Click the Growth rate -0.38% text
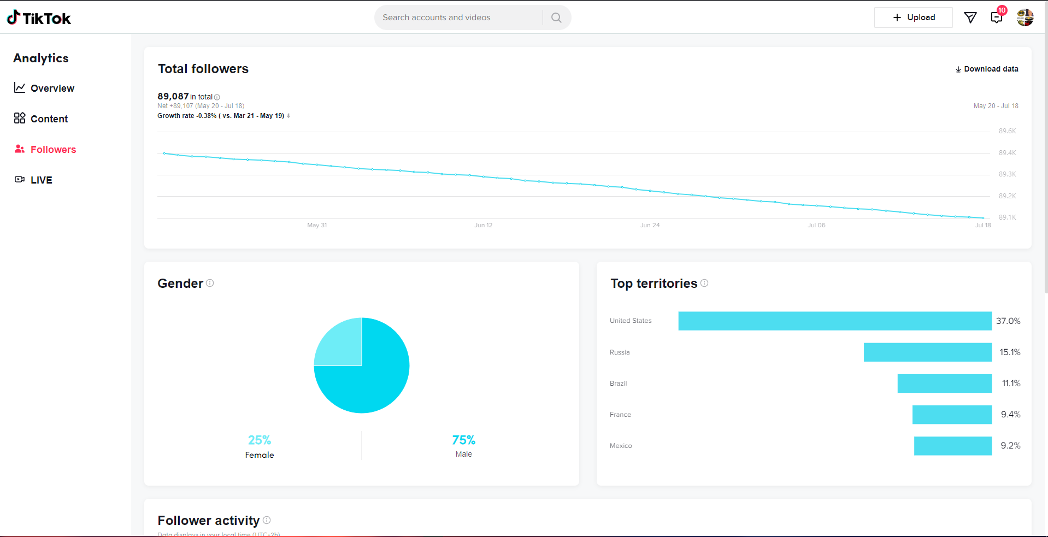This screenshot has height=537, width=1048. point(221,116)
